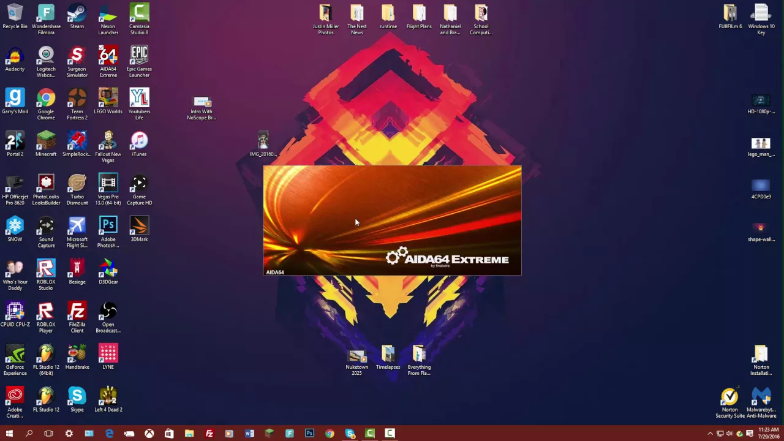The height and width of the screenshot is (441, 784).
Task: Open Logitech Webcam software shortcut
Action: 46,62
